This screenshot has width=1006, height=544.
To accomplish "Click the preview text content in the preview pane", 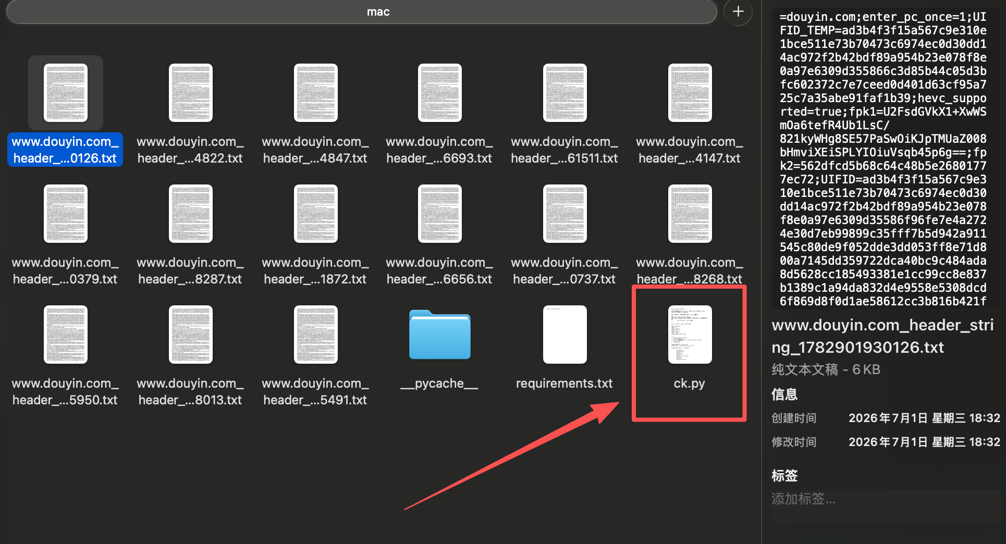I will pyautogui.click(x=883, y=159).
